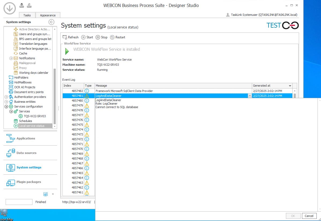The height and width of the screenshot is (221, 321).
Task: Sort by the Message column header
Action: [173, 86]
